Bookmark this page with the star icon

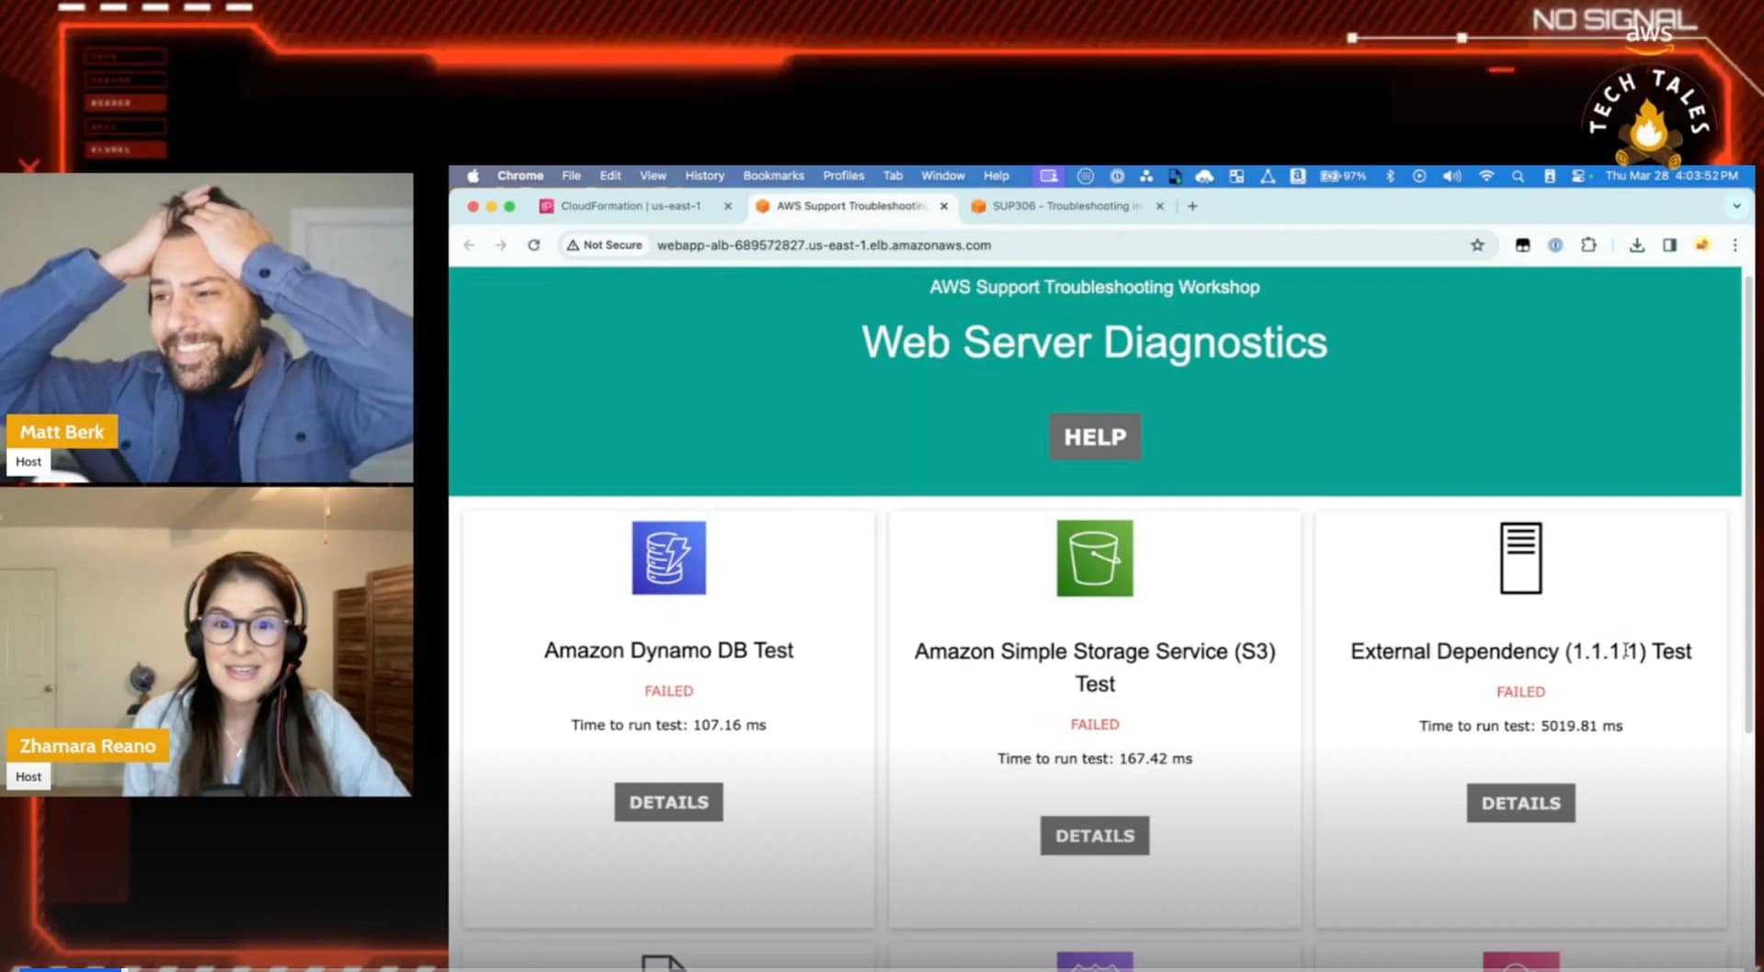1477,245
